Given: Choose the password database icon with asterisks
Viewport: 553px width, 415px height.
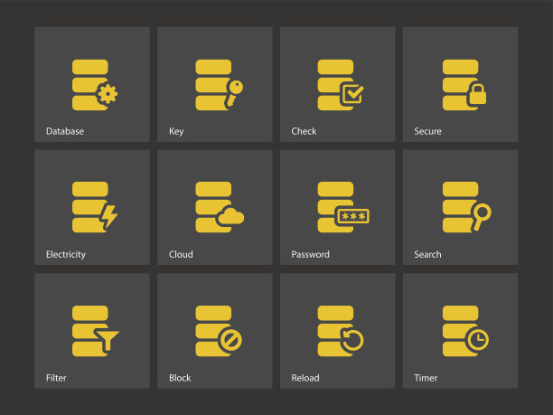Looking at the screenshot, I should 342,207.
